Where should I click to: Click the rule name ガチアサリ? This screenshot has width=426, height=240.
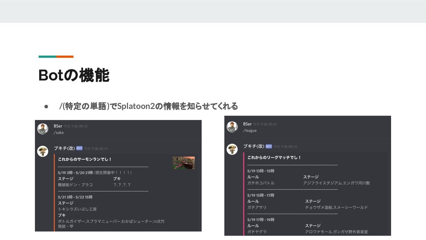coord(257,207)
